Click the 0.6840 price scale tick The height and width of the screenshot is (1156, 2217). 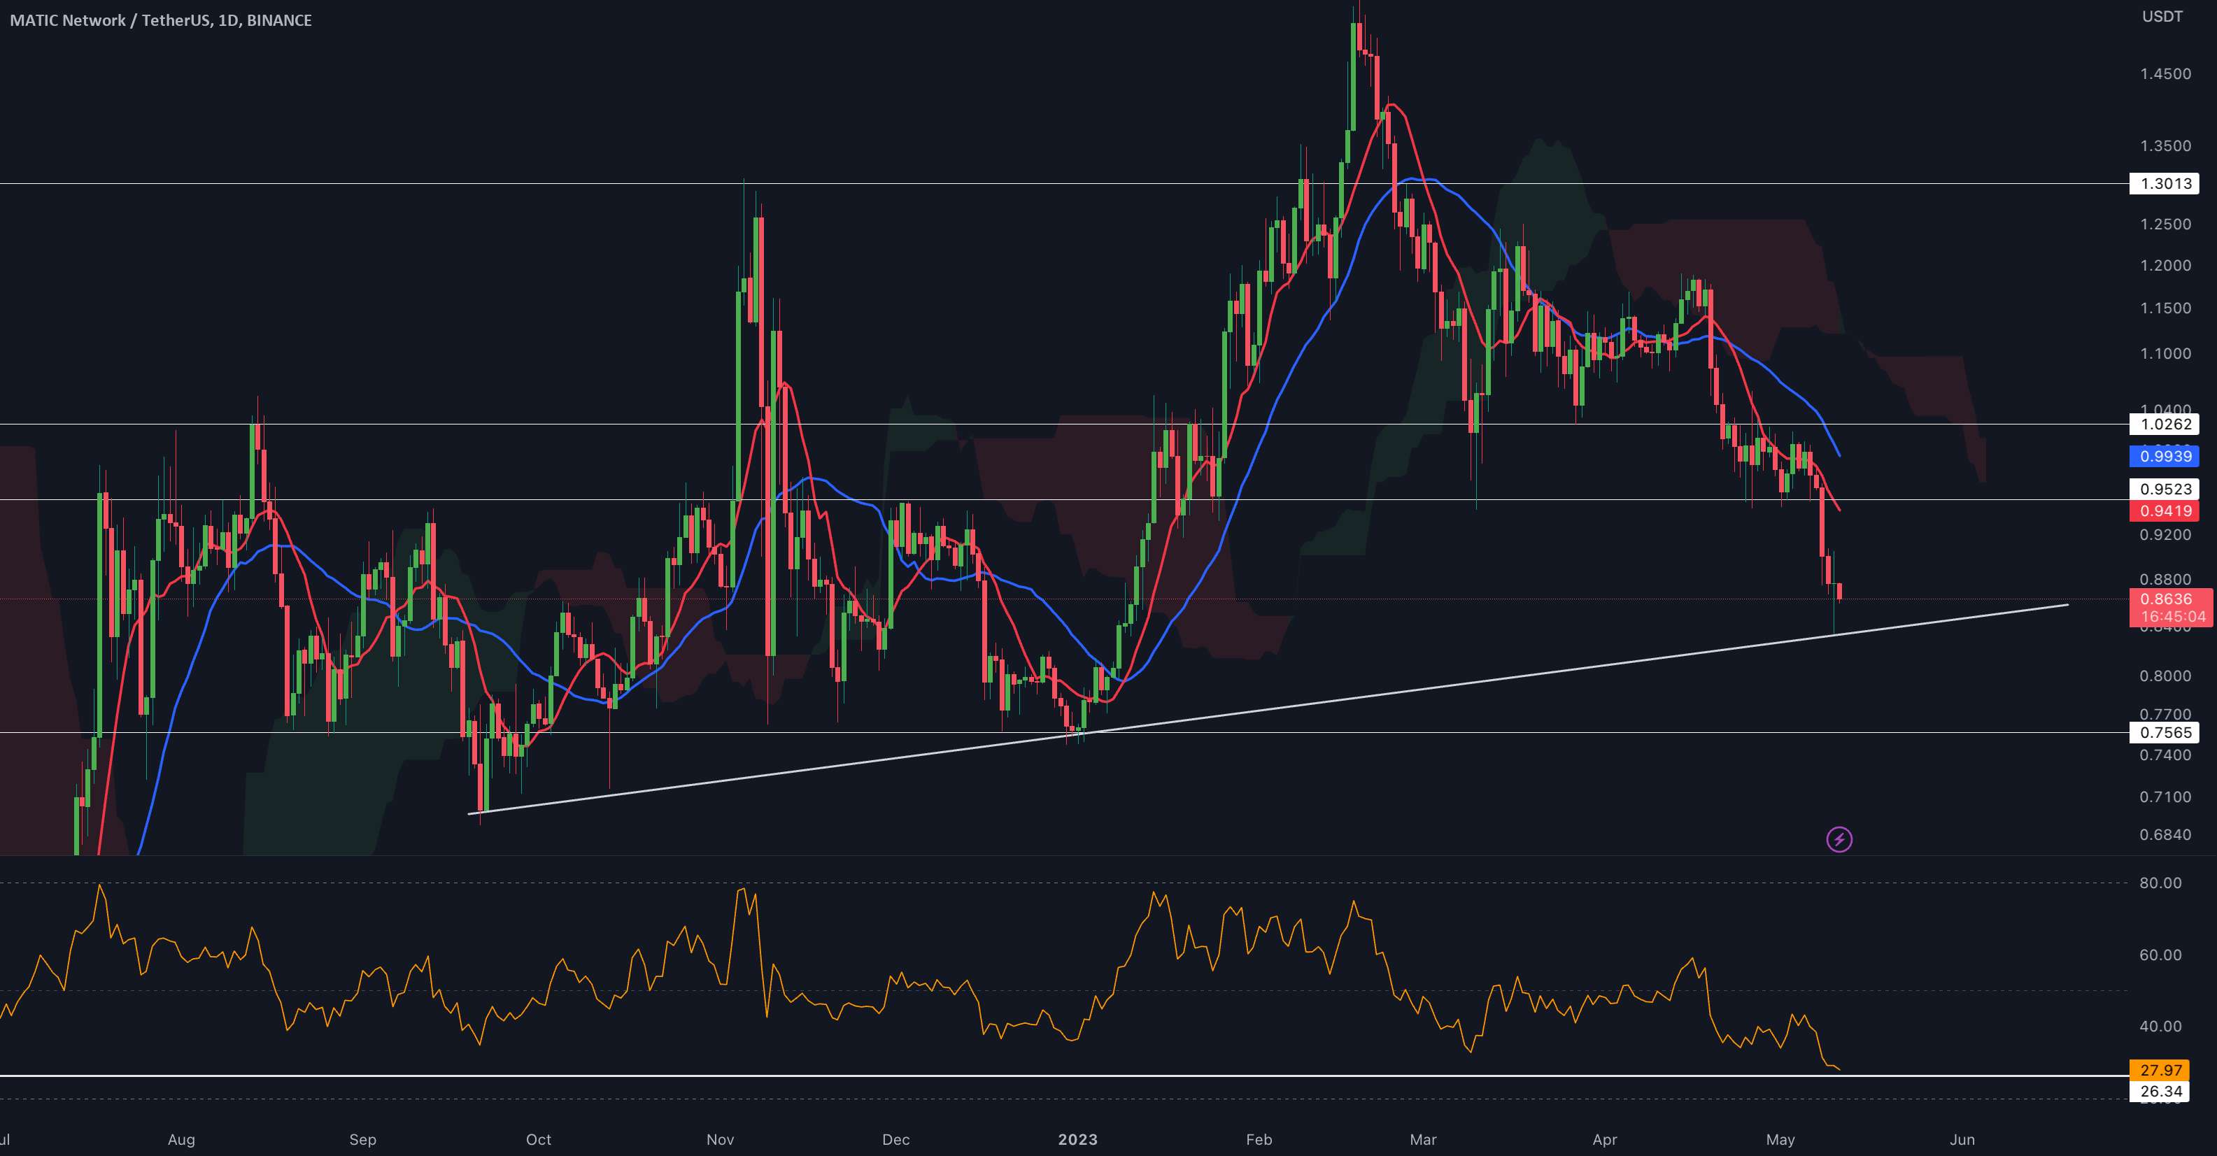(x=2165, y=835)
